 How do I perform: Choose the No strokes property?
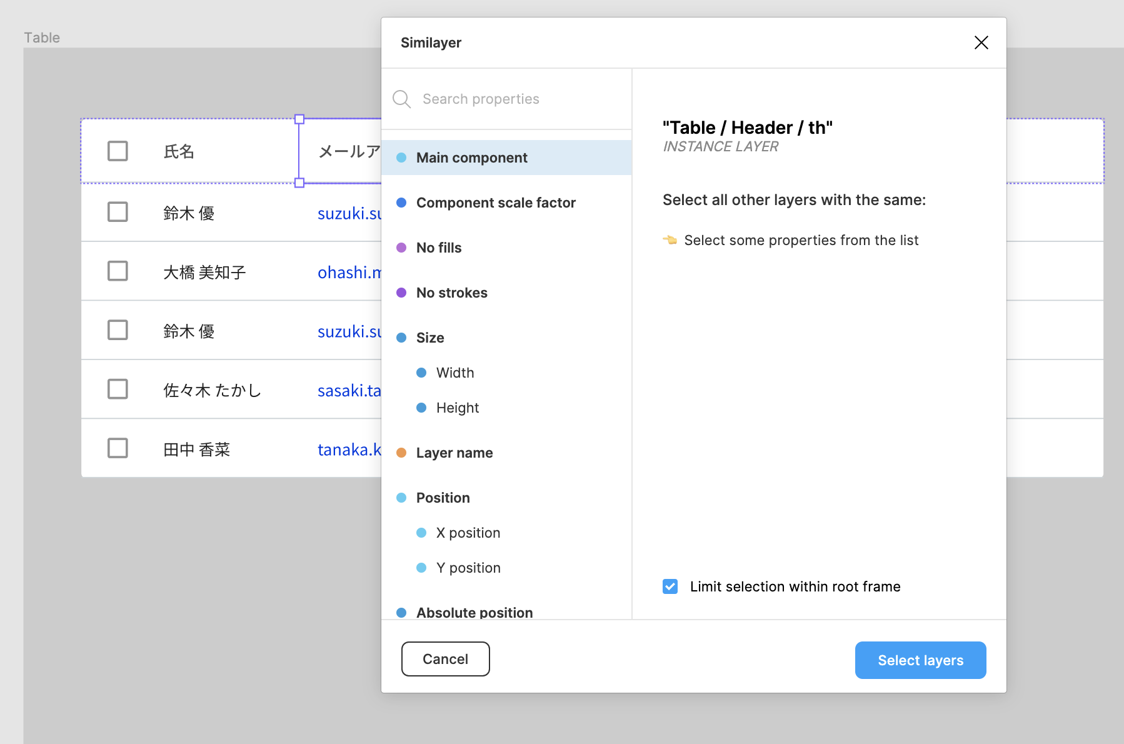click(x=451, y=293)
